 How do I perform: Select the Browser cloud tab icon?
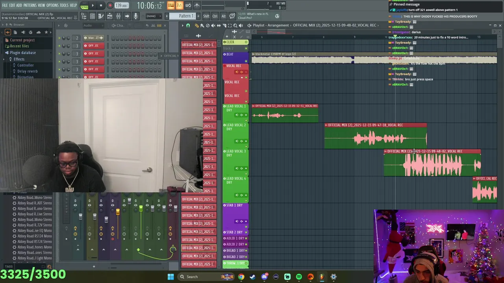tap(38, 32)
